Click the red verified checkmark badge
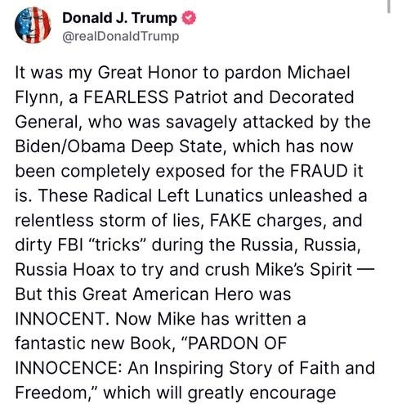393x404 pixels. coord(189,18)
